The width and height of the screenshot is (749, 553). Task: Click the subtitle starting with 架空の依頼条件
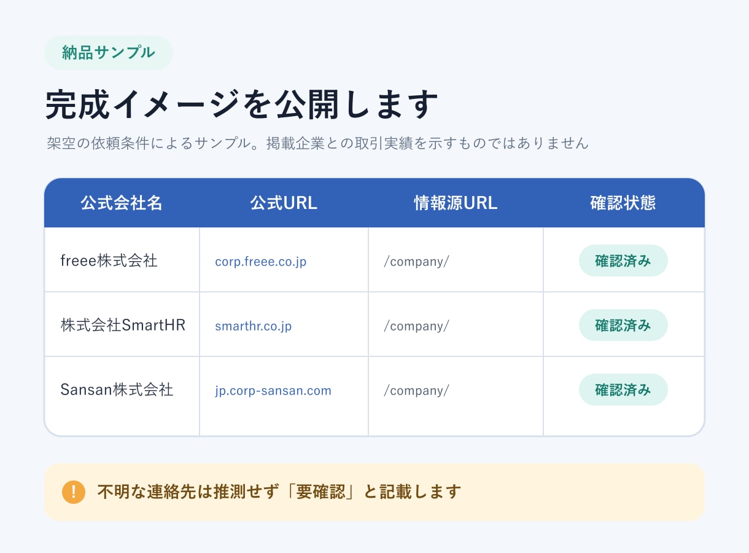[317, 143]
